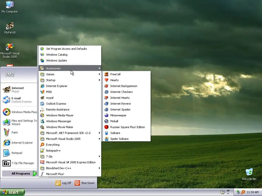The image size is (262, 196).
Task: Select the Recycle Bin
Action: 249,174
